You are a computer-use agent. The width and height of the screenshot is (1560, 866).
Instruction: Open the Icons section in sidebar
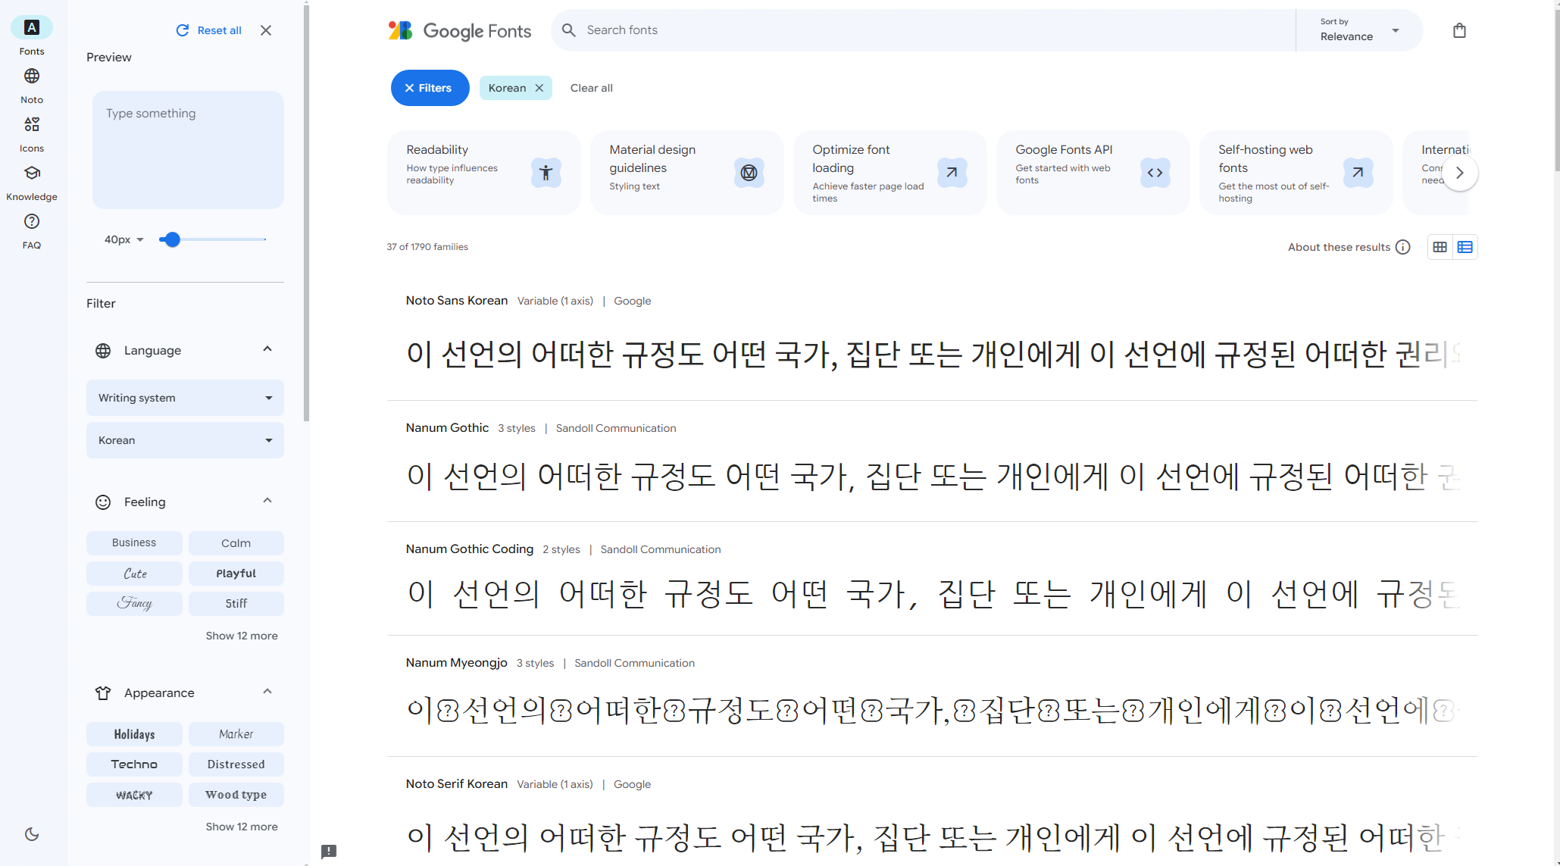pos(32,125)
